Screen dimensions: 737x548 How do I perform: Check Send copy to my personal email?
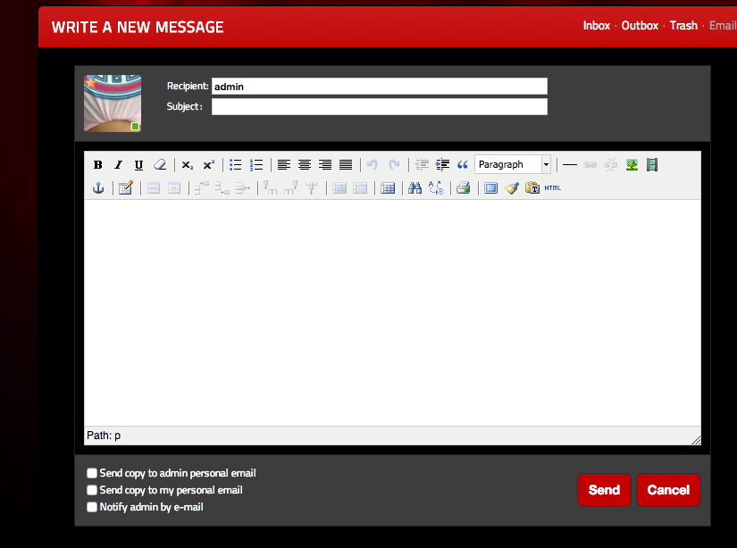[92, 491]
